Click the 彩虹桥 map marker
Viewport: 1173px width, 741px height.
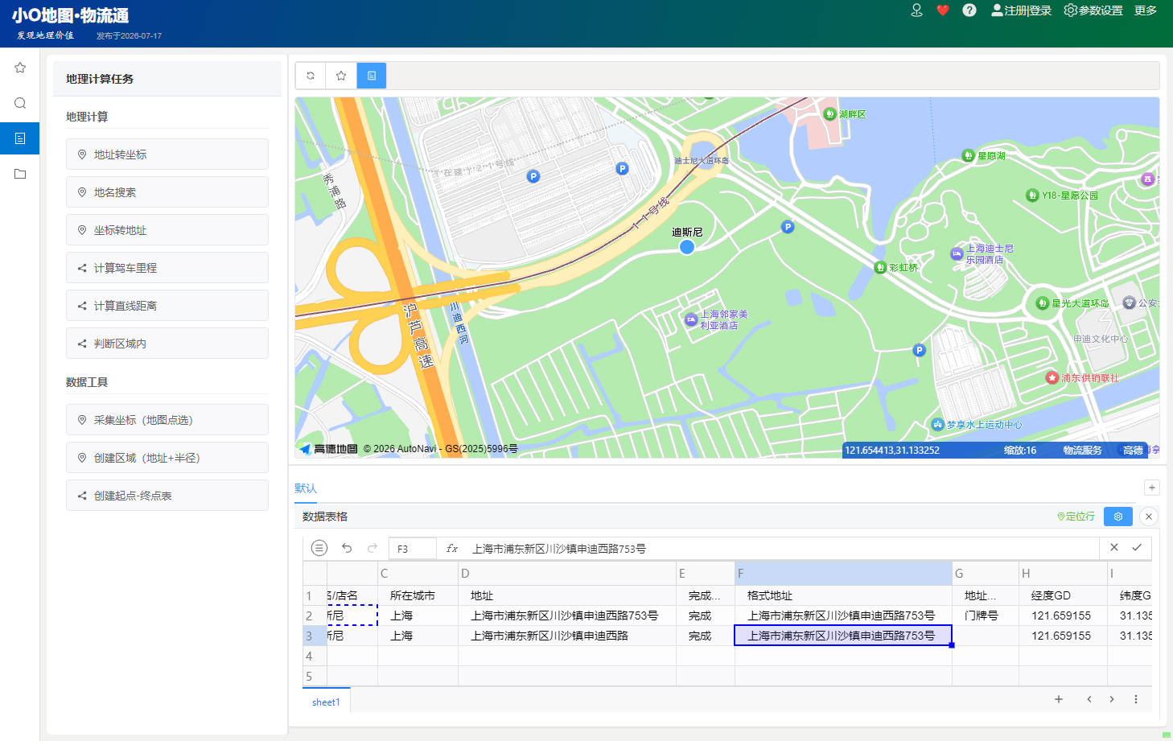click(x=880, y=268)
